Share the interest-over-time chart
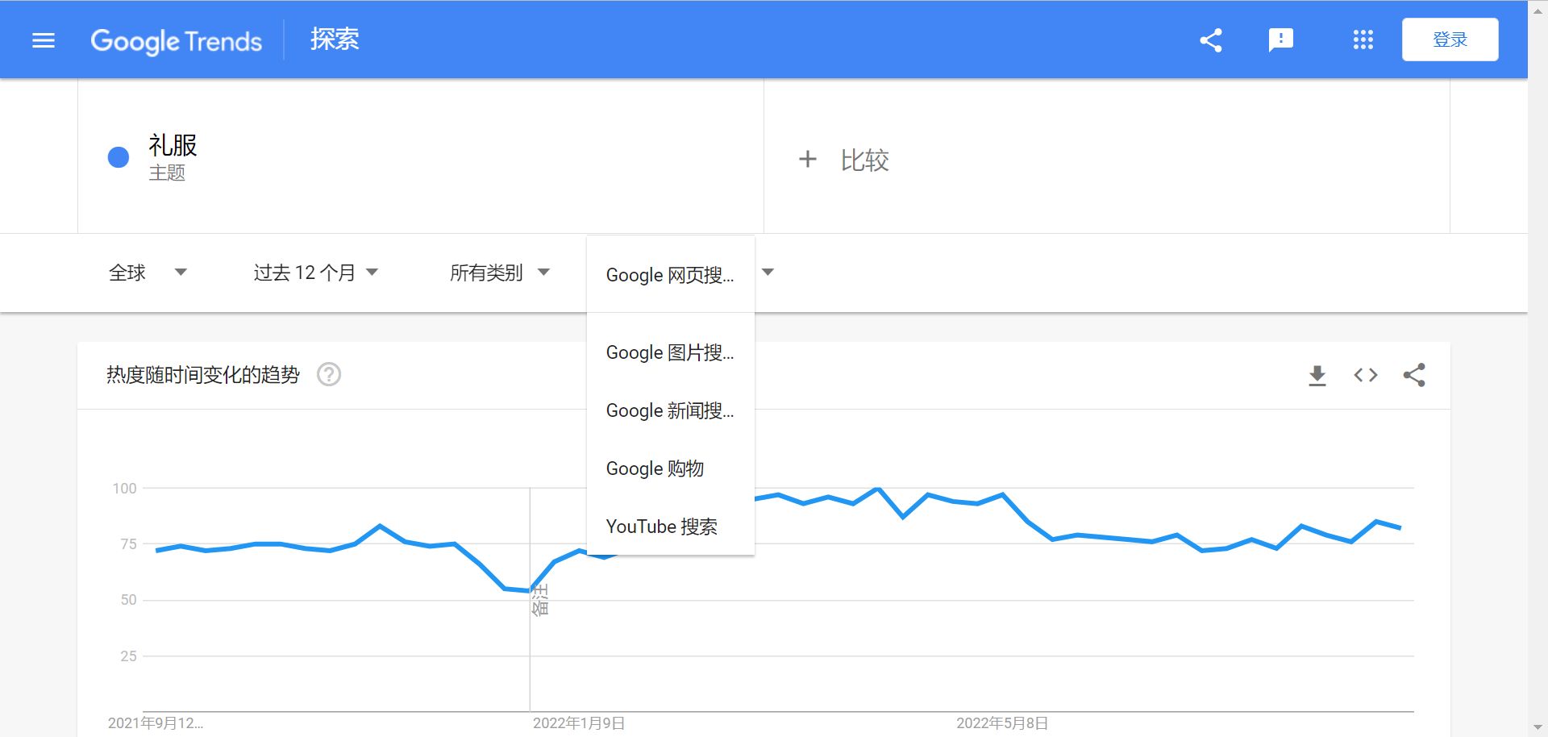Screen dimensions: 1548x737 point(1414,374)
